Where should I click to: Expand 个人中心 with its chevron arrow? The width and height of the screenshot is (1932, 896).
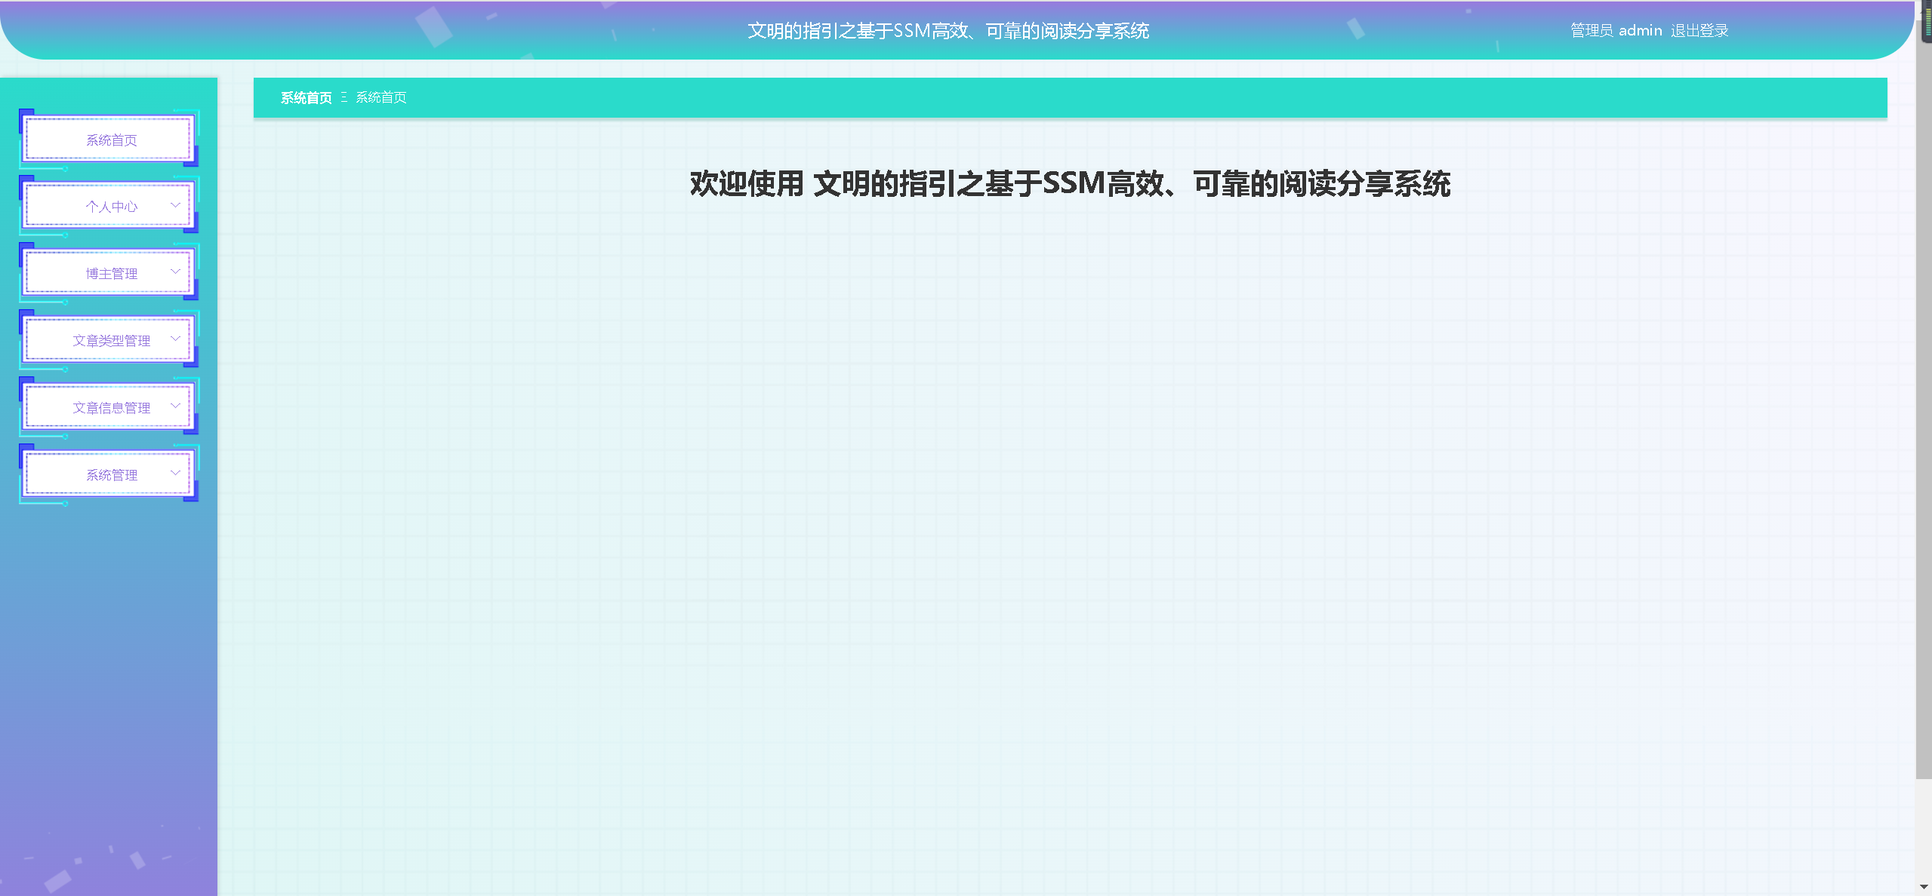(x=175, y=205)
